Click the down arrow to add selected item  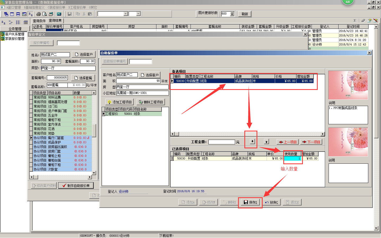tap(252, 141)
